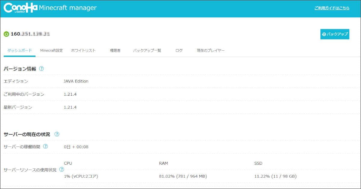Click the server IP address starting with 160

[30, 34]
